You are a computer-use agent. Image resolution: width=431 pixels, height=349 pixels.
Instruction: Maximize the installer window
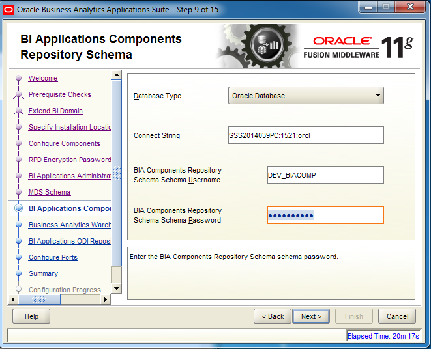386,7
